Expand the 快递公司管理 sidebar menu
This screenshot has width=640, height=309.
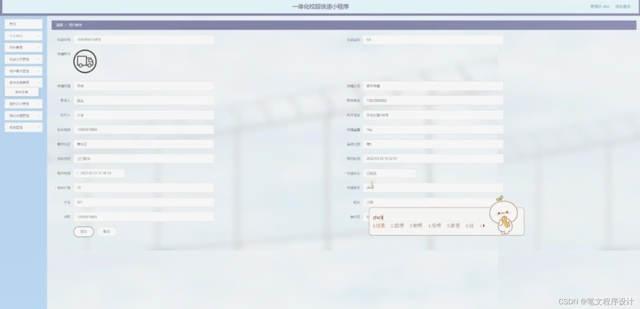coord(24,59)
